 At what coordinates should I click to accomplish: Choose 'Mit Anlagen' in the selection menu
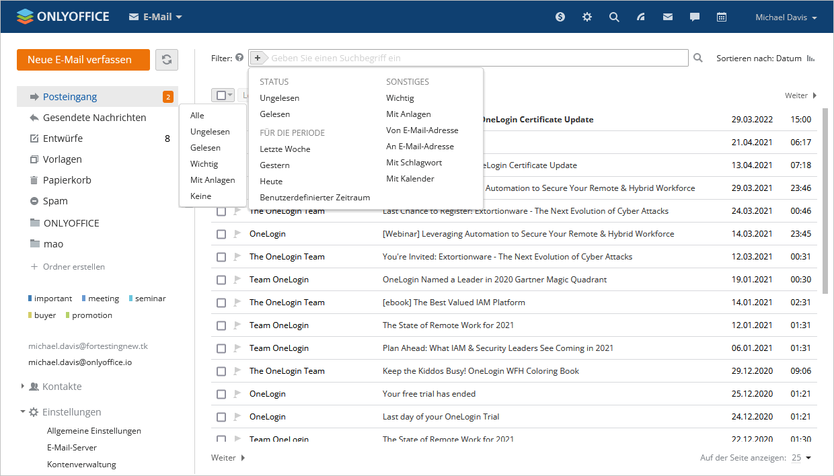213,180
